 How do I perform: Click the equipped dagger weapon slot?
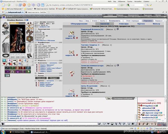pyautogui.click(x=6, y=39)
